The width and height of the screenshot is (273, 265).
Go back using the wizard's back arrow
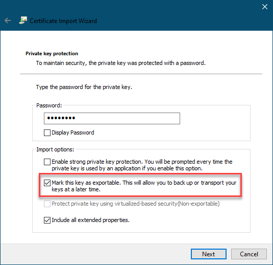tap(8, 20)
